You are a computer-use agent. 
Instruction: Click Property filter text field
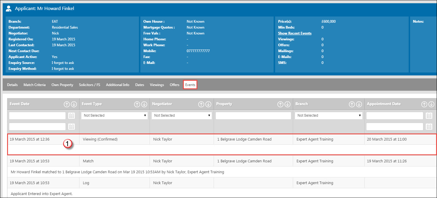tap(253, 115)
